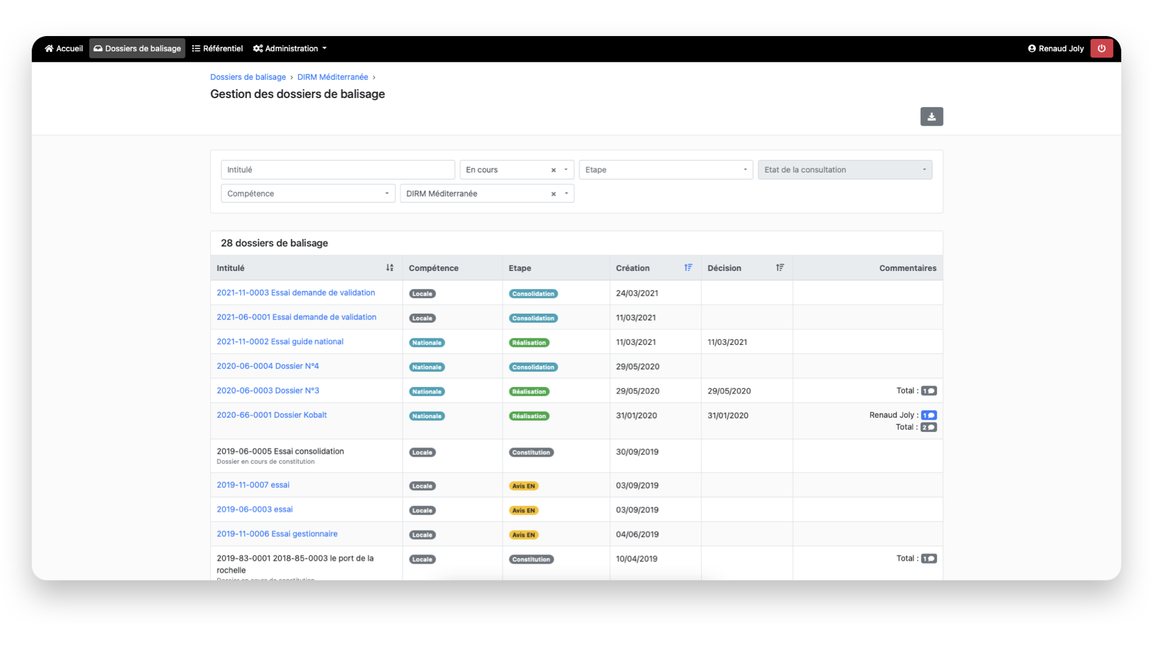This screenshot has height=649, width=1153.
Task: Click the download export icon button
Action: [931, 117]
